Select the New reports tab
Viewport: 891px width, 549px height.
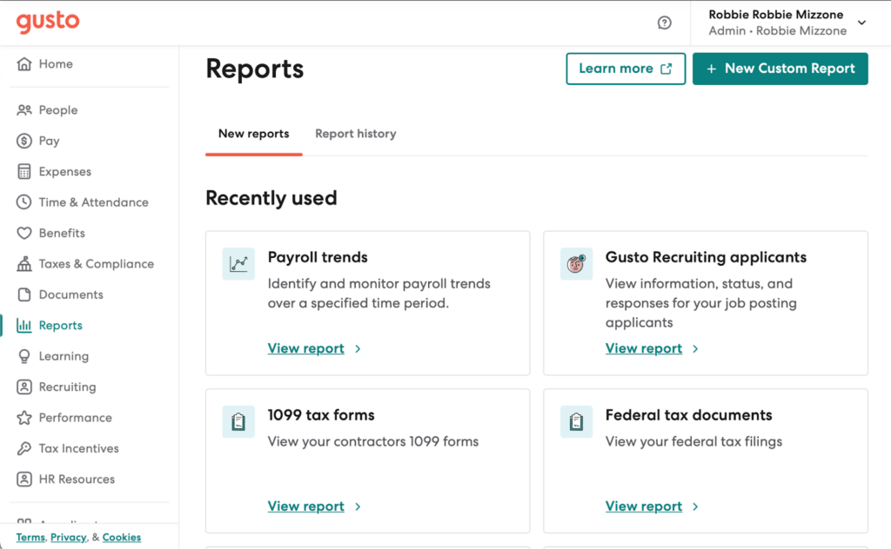click(x=253, y=134)
